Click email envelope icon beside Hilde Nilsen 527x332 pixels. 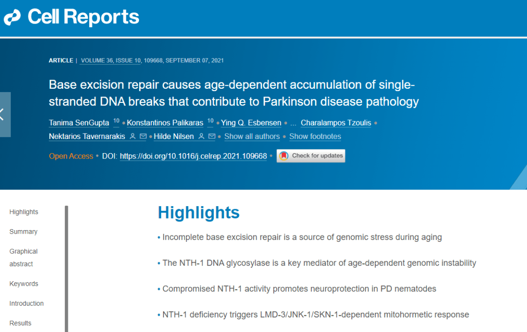211,137
